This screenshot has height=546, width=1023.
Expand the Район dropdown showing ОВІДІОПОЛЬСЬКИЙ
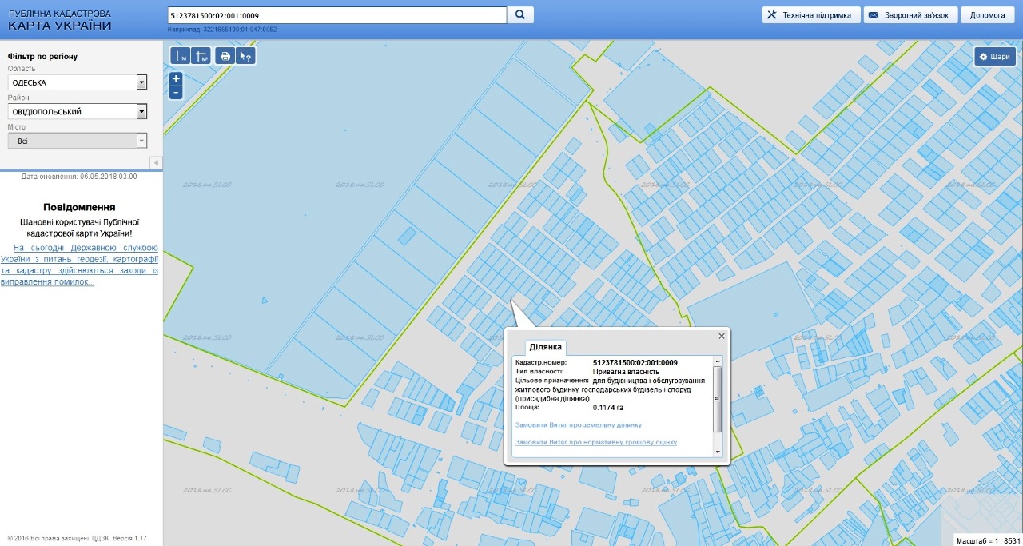coord(78,111)
